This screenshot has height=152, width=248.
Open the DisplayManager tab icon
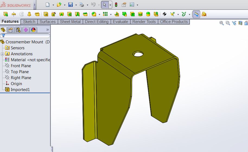33,30
